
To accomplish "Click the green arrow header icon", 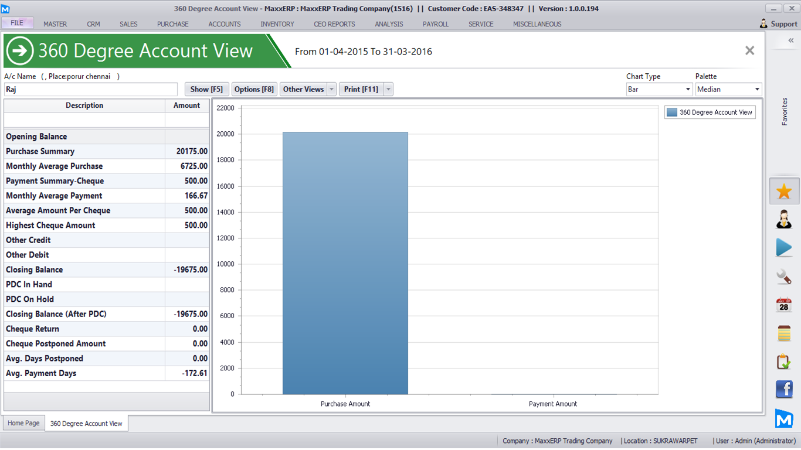I will [20, 51].
